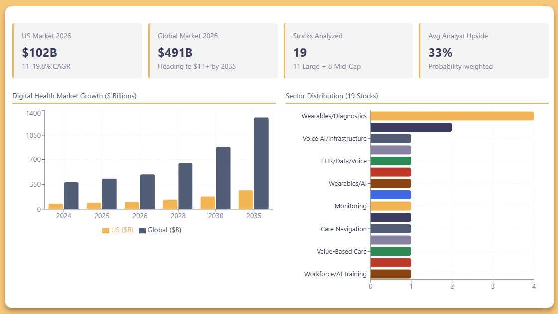Viewport: 558px width, 314px height.
Task: Click the Value-Based Care axis label
Action: (x=342, y=251)
